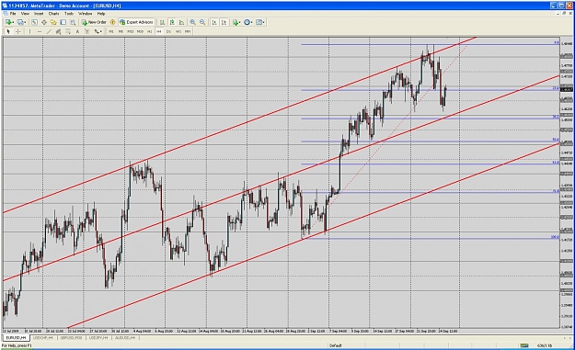Select the vertical line drawing tool
575x350 pixels.
(x=29, y=31)
